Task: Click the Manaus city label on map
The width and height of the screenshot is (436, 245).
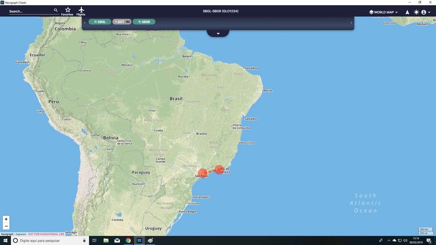Action: click(x=127, y=65)
